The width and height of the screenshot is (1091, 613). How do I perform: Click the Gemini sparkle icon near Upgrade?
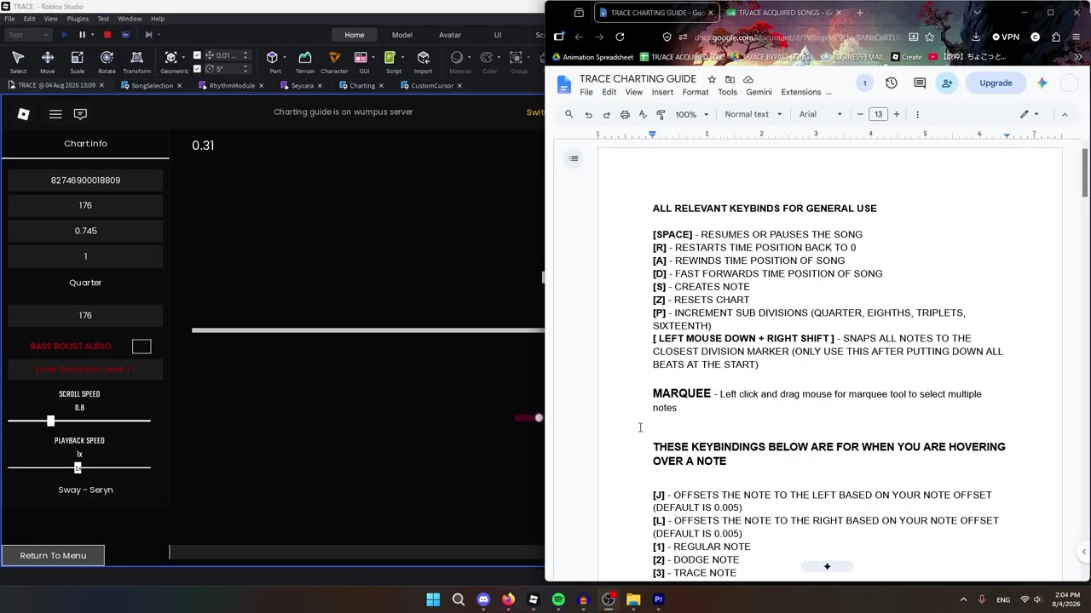(1042, 83)
